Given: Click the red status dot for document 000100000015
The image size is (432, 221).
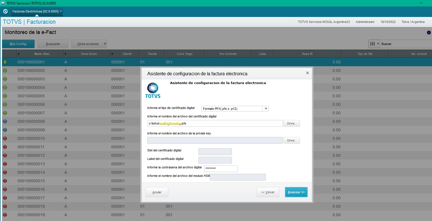Looking at the screenshot, I should point(5,181).
